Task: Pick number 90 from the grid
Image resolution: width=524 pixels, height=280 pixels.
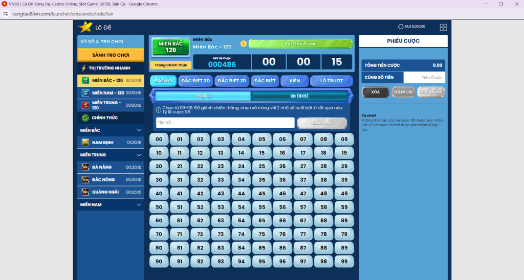Action: [x=159, y=261]
